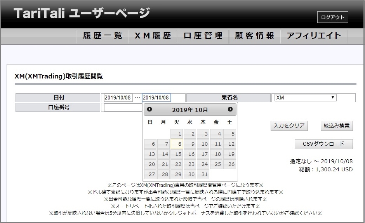Viewport: 365px width, 223px height.
Task: Select October 9 in the calendar
Action: [x=190, y=144]
